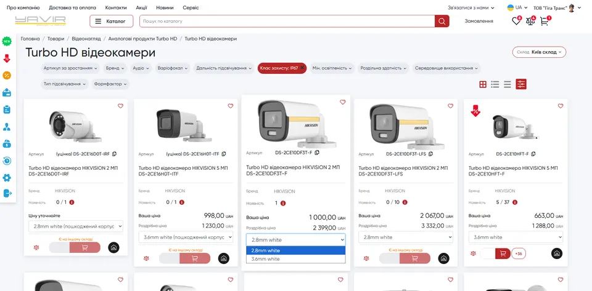Click the availability info icon for DS-2CE10HFT-F
The image size is (592, 291).
pyautogui.click(x=514, y=202)
